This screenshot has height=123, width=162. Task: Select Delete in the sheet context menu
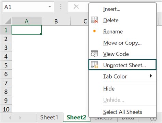tap(122, 20)
